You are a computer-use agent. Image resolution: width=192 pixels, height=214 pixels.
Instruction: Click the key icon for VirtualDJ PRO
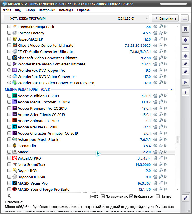[x=161, y=158]
